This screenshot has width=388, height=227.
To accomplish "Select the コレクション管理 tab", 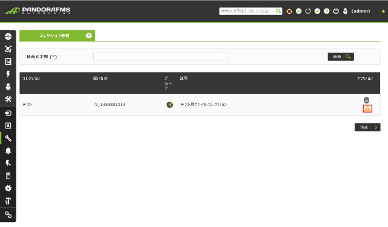I will coord(57,36).
